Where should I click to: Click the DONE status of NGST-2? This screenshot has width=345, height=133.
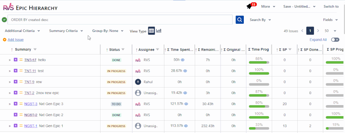[116, 115]
